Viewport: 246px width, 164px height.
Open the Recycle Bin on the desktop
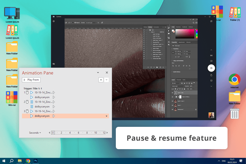tap(234, 114)
